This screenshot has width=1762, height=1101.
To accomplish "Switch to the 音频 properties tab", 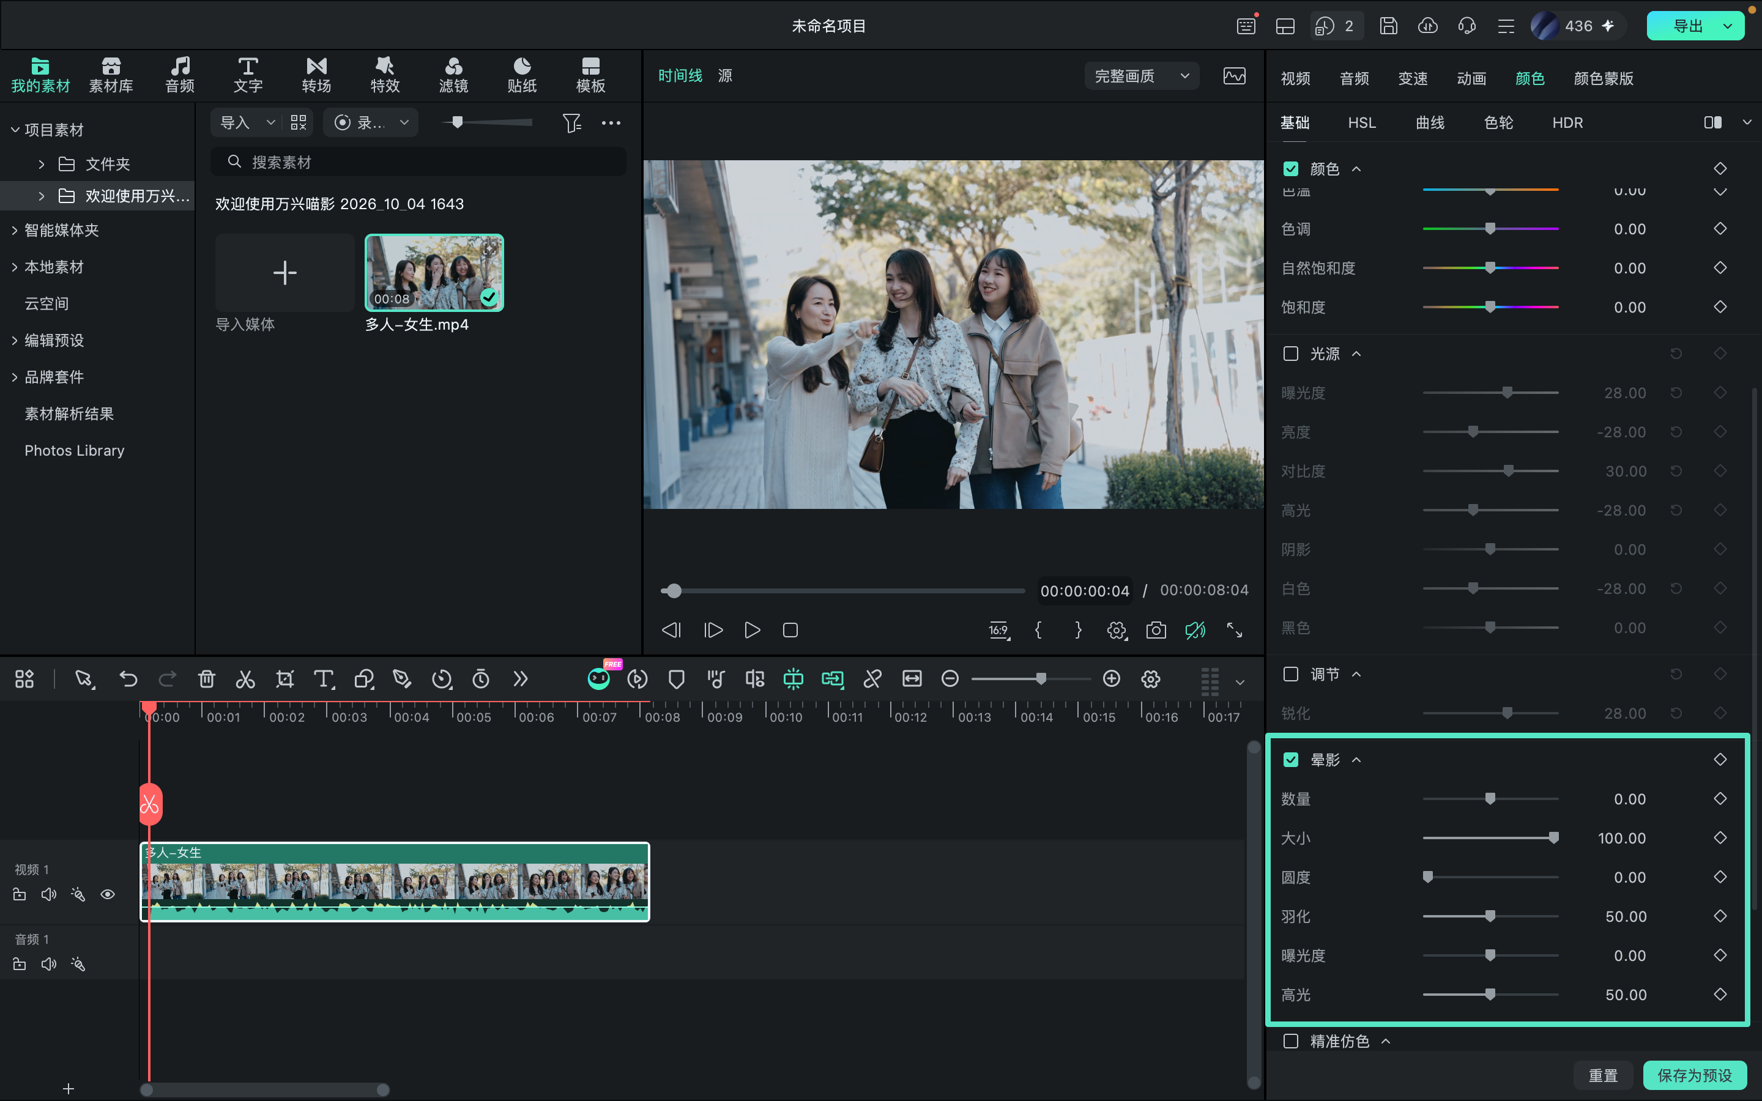I will 1355,78.
